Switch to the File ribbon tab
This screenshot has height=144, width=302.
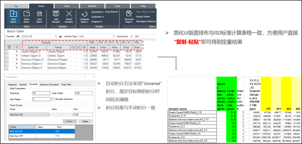click(x=16, y=6)
